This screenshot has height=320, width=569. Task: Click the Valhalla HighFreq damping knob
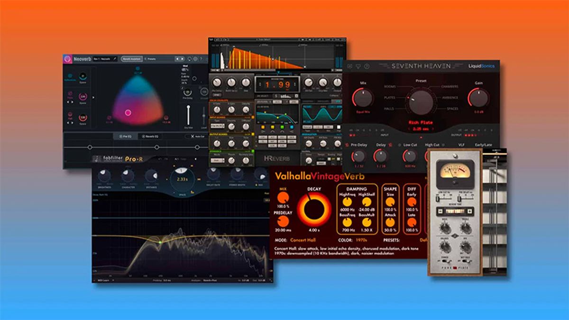click(347, 202)
